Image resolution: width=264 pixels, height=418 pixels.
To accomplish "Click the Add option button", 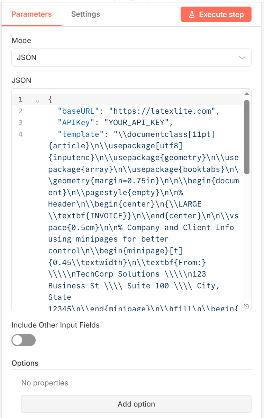I will tap(136, 404).
